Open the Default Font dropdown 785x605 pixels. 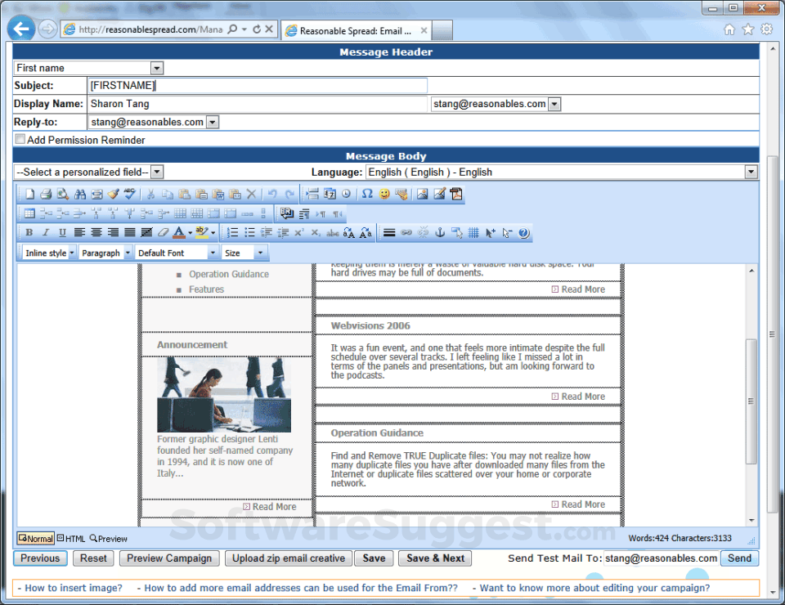(x=213, y=253)
